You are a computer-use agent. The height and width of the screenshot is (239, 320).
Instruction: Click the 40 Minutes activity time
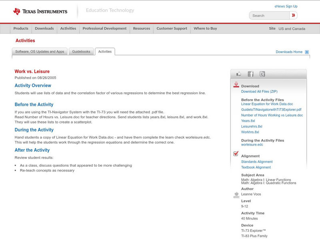click(249, 218)
